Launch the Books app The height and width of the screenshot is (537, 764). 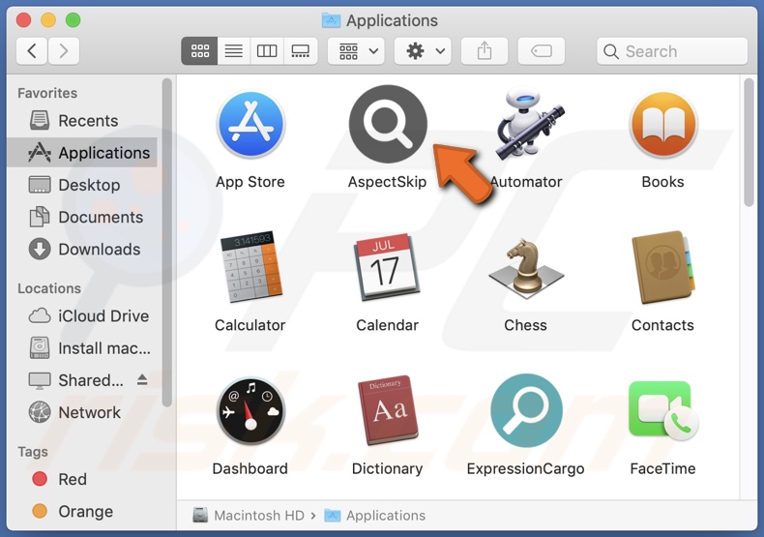[662, 125]
